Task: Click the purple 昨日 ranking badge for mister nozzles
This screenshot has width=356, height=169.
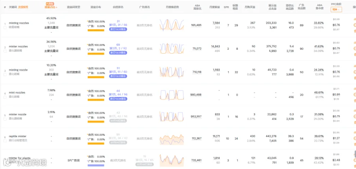Action: [118, 53]
